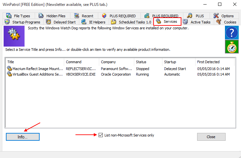Viewport: 241px width, 158px height.
Task: Click the gear icon beside VirtualBox Guest Additions
Action: [9, 74]
